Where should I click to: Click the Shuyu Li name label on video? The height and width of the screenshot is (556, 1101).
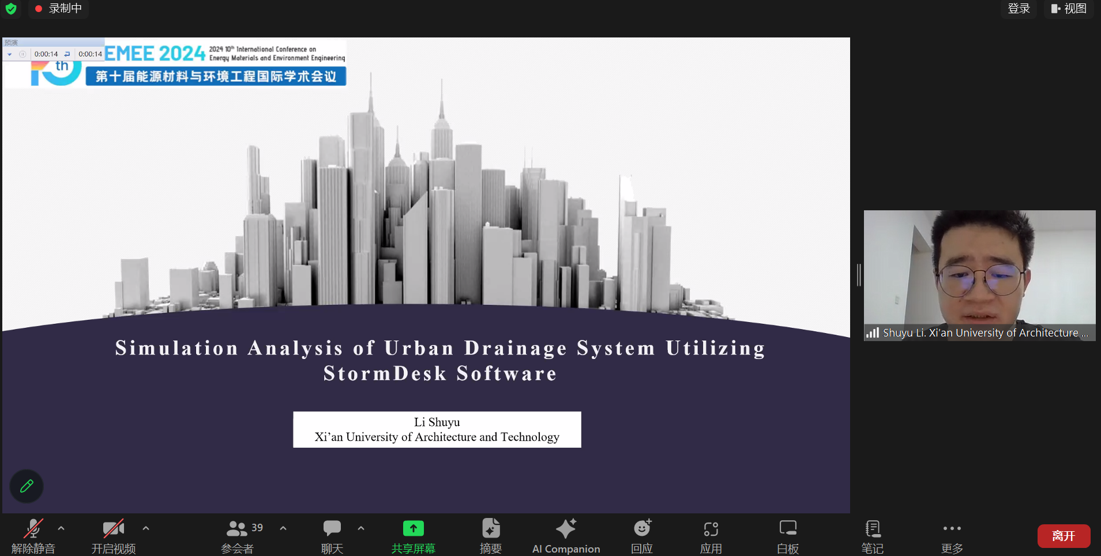pos(985,332)
